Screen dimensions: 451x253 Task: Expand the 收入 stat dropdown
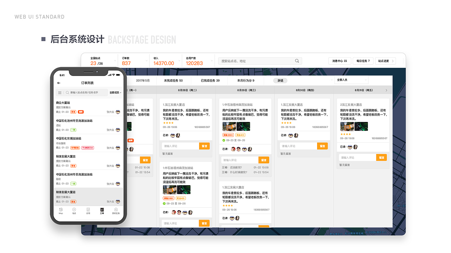point(180,61)
